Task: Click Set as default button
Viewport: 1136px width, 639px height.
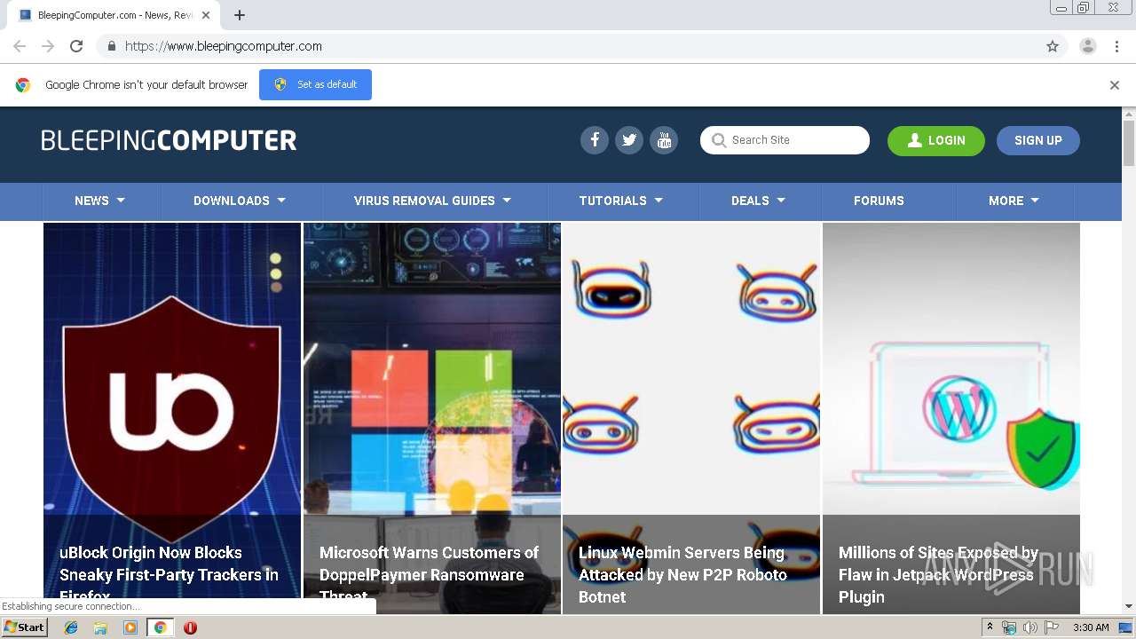Action: click(315, 84)
